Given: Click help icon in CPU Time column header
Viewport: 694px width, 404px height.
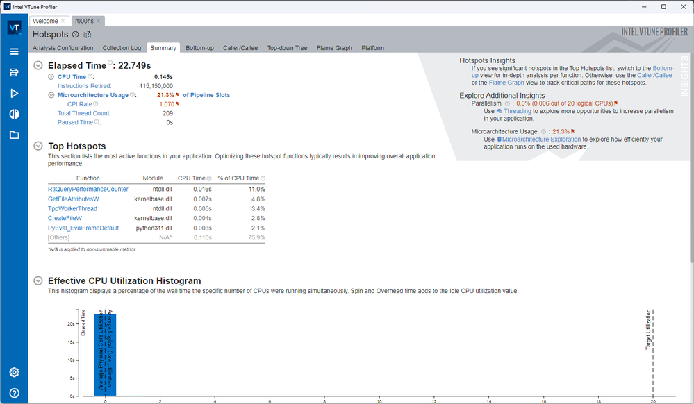Looking at the screenshot, I should [209, 178].
